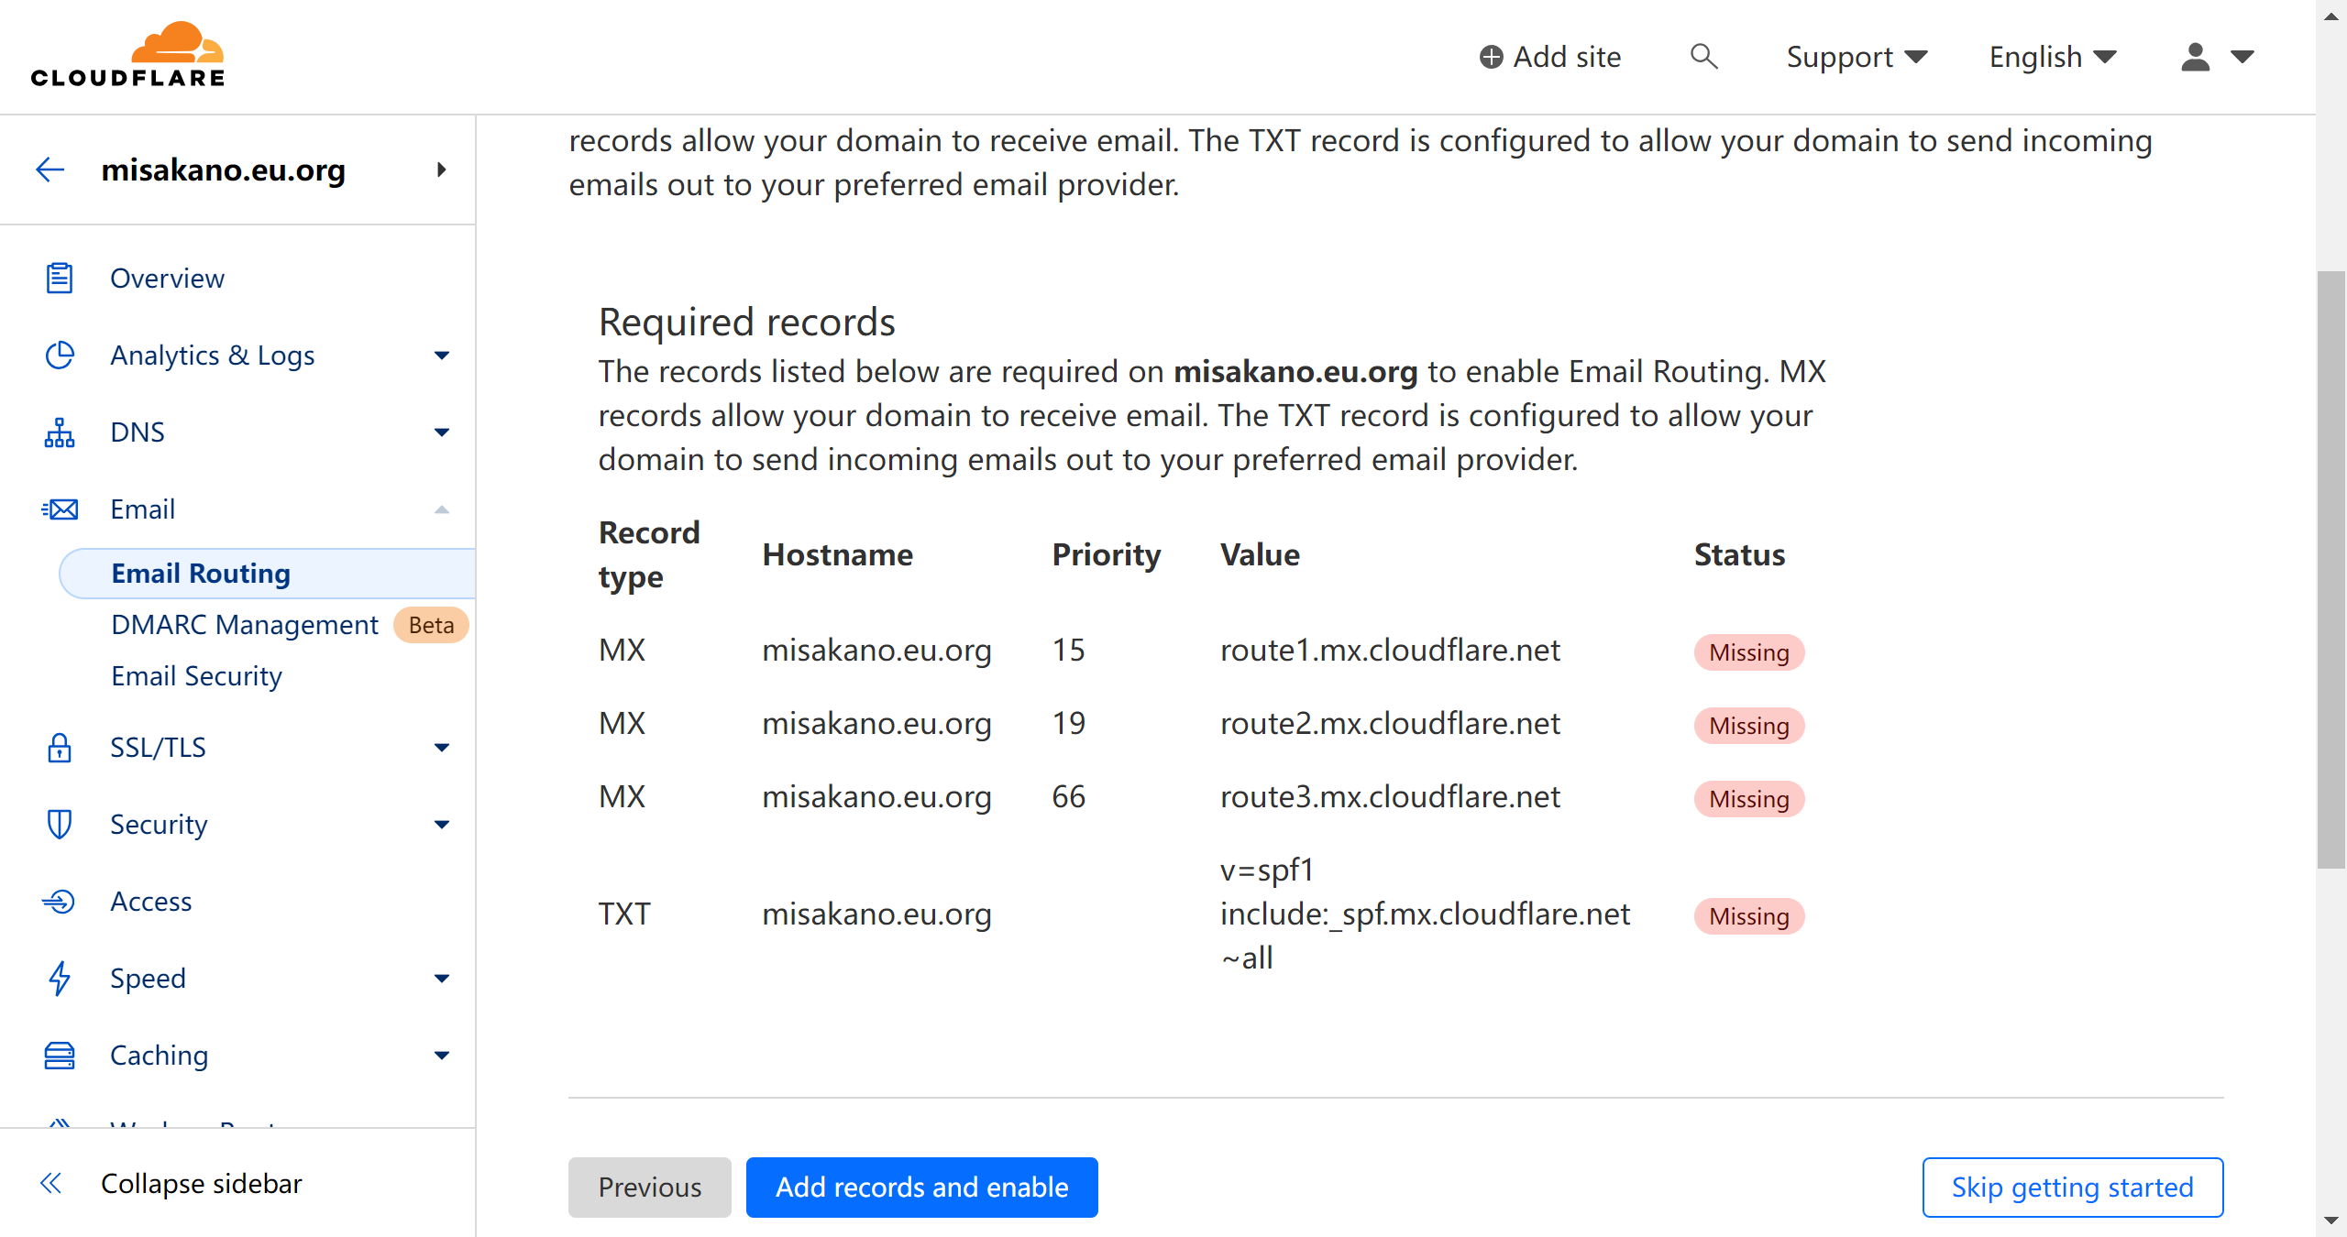
Task: Click the Analytics & Logs pie icon
Action: (60, 355)
